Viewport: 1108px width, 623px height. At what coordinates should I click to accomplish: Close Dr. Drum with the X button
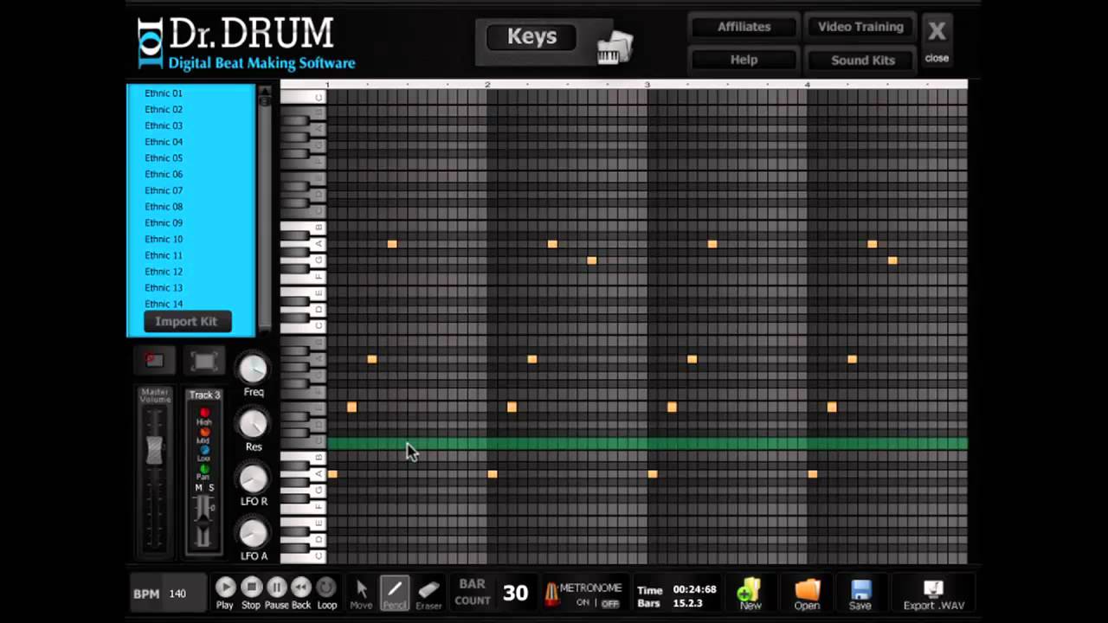(937, 33)
